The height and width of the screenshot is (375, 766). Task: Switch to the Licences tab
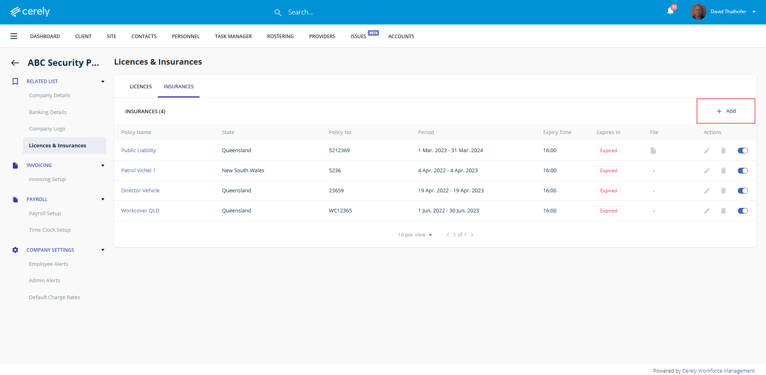(141, 87)
